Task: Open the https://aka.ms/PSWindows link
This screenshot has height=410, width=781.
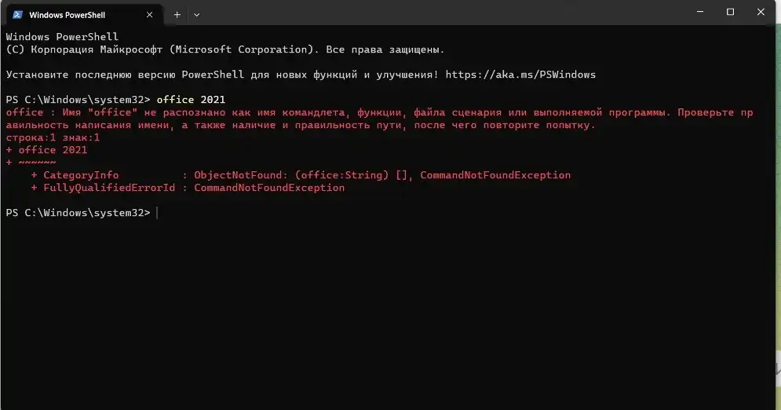Action: (x=520, y=75)
